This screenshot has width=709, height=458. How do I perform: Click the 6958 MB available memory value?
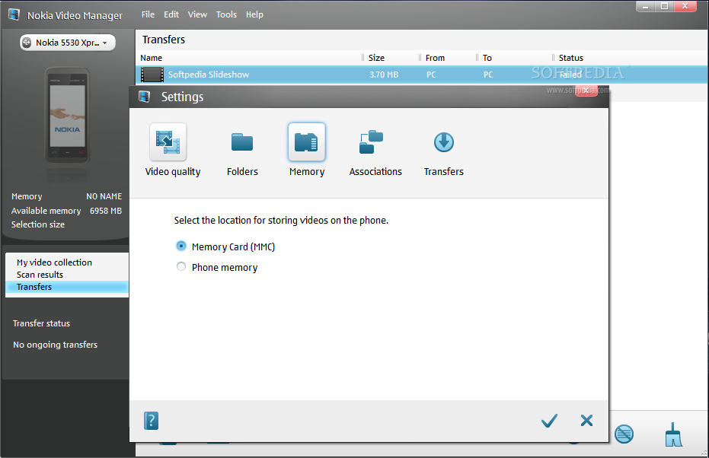point(106,211)
